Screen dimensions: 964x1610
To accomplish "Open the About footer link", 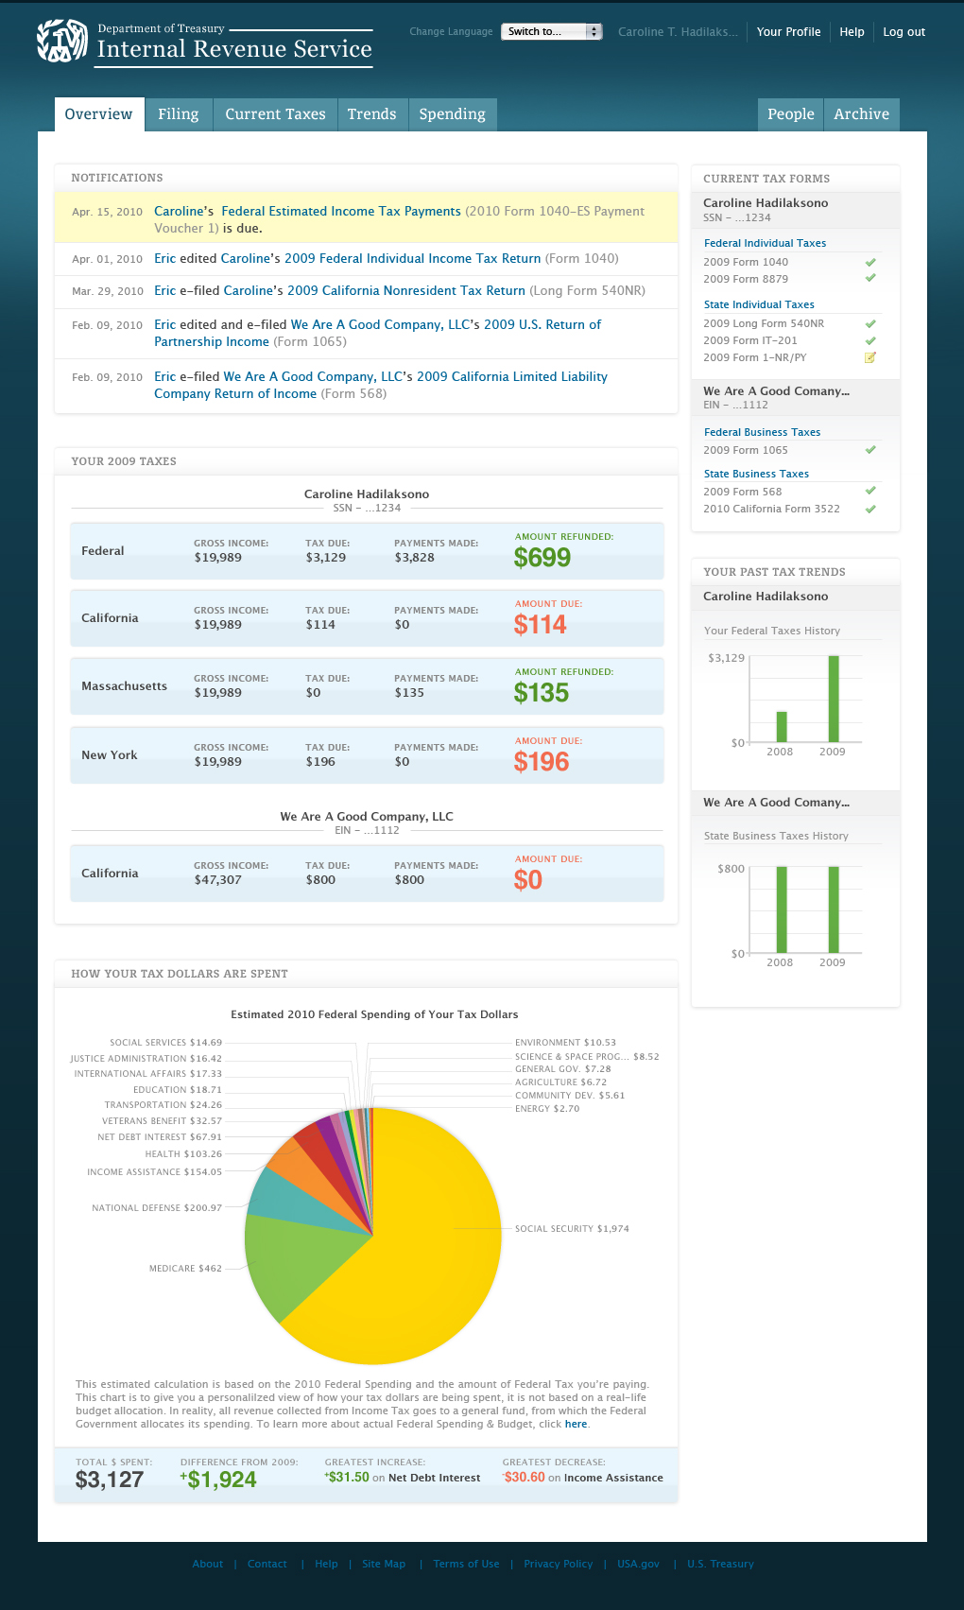I will [208, 1564].
